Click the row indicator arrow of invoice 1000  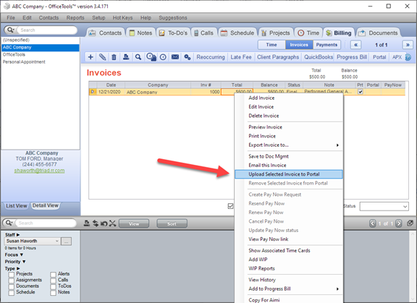coord(93,92)
